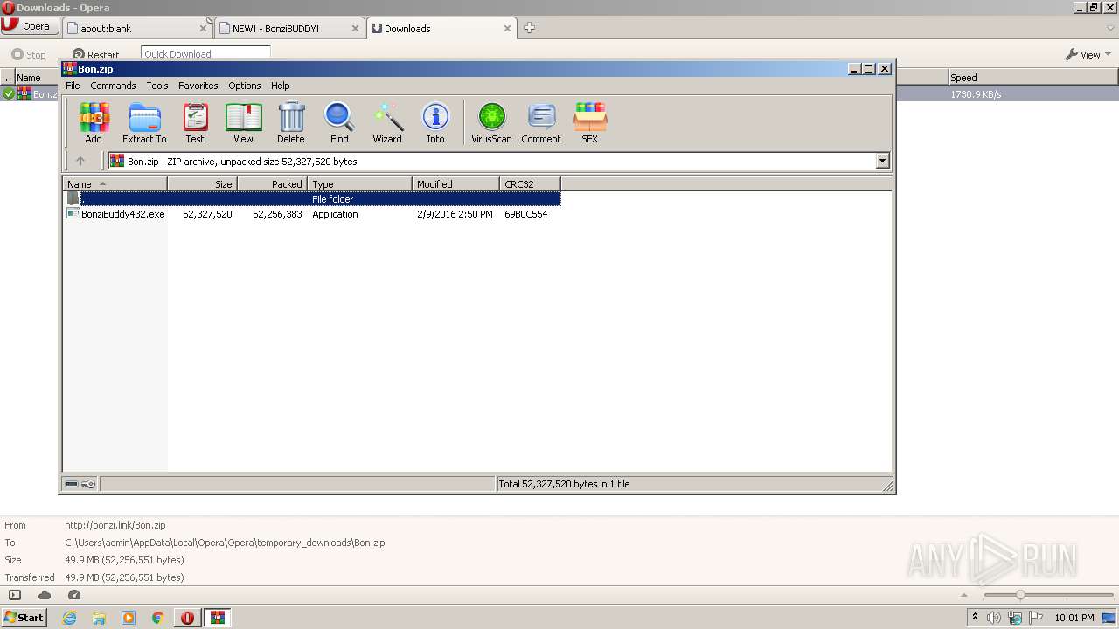Image resolution: width=1119 pixels, height=629 pixels.
Task: Click the taskbar clock 10:01 PM
Action: click(1074, 618)
